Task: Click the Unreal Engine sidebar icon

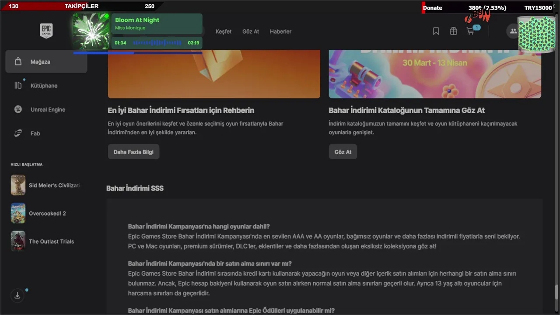Action: 18,109
